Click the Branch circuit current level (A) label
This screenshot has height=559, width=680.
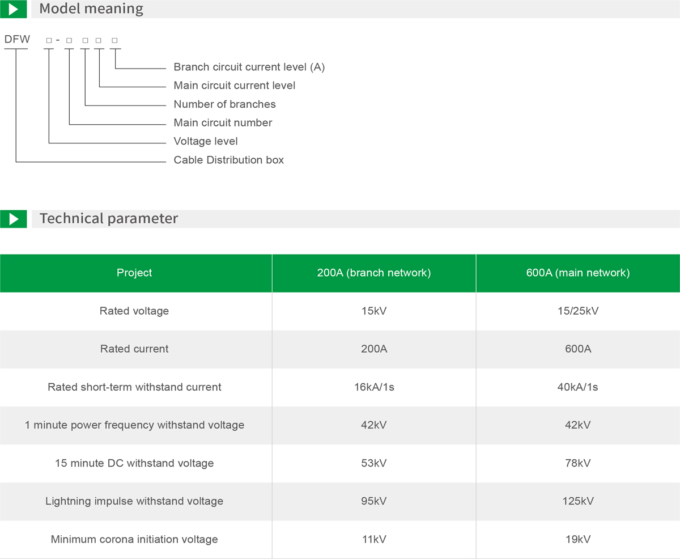pyautogui.click(x=249, y=67)
